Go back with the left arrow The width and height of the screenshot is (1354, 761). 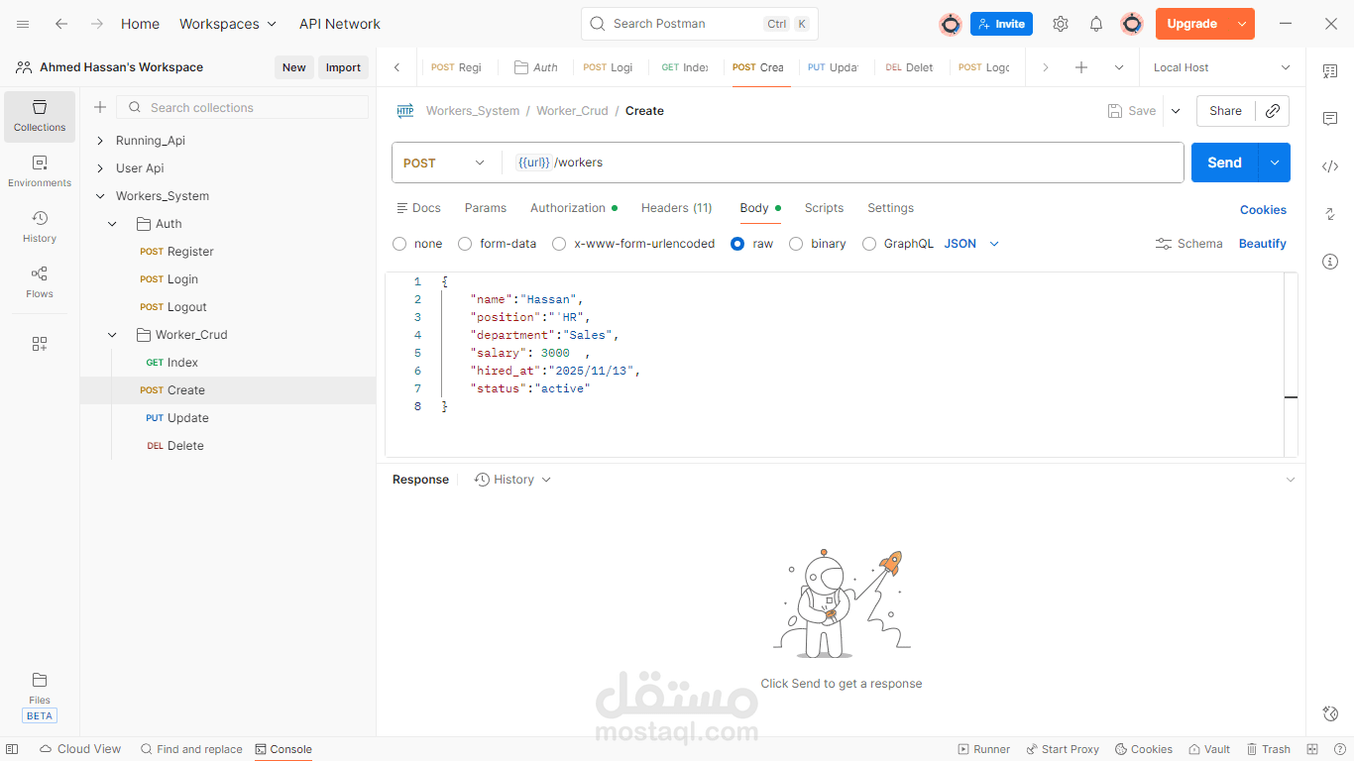(61, 24)
